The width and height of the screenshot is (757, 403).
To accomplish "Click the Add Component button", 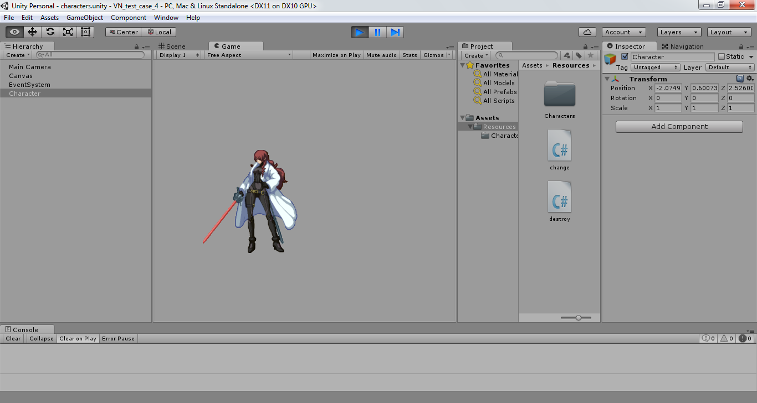I will point(679,127).
